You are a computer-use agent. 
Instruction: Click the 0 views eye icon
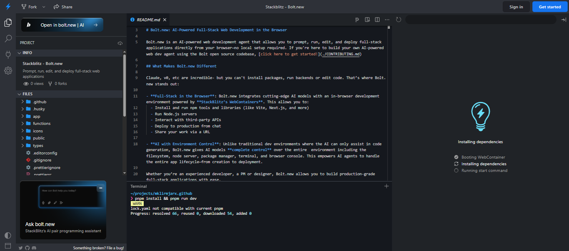tap(26, 84)
